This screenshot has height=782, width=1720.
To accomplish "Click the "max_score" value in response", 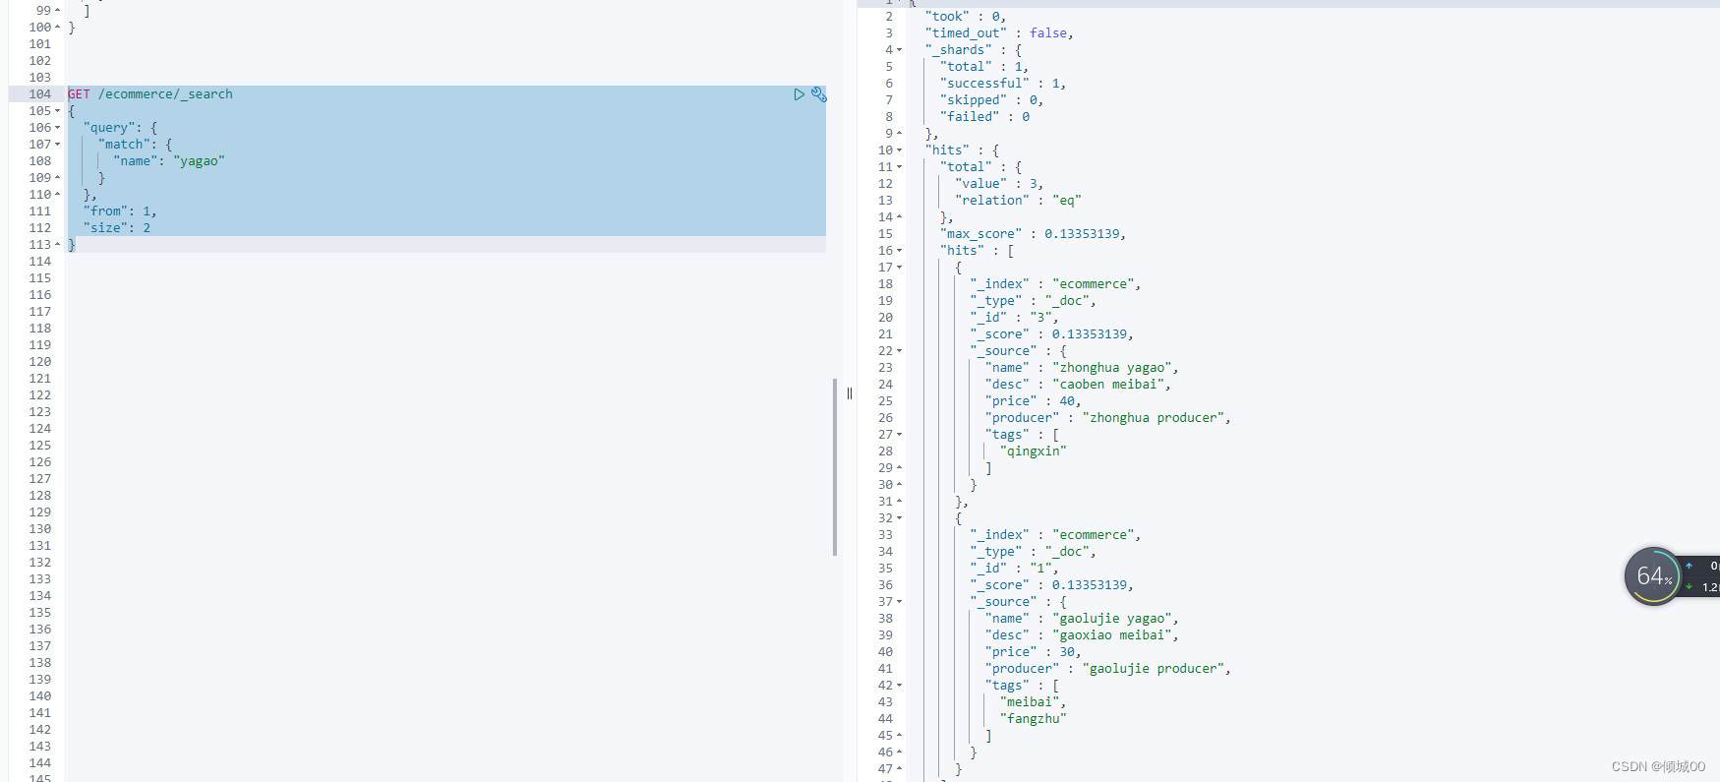I will tap(1084, 234).
